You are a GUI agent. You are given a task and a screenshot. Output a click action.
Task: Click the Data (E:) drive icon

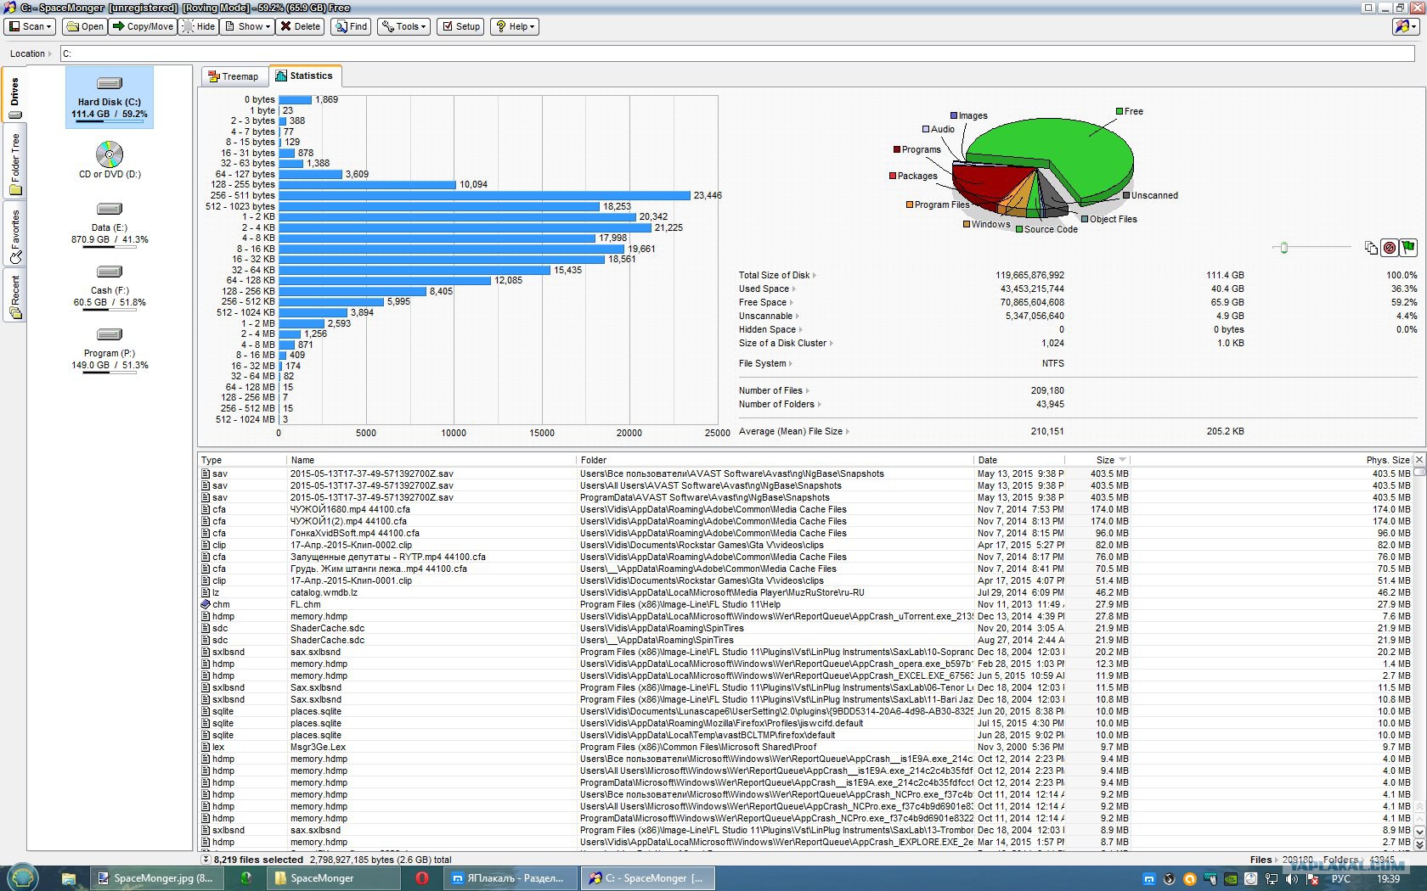coord(110,209)
